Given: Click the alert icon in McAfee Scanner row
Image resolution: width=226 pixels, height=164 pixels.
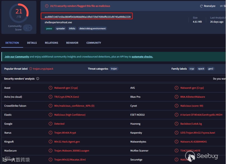Looking at the screenshot, I should (176, 150).
